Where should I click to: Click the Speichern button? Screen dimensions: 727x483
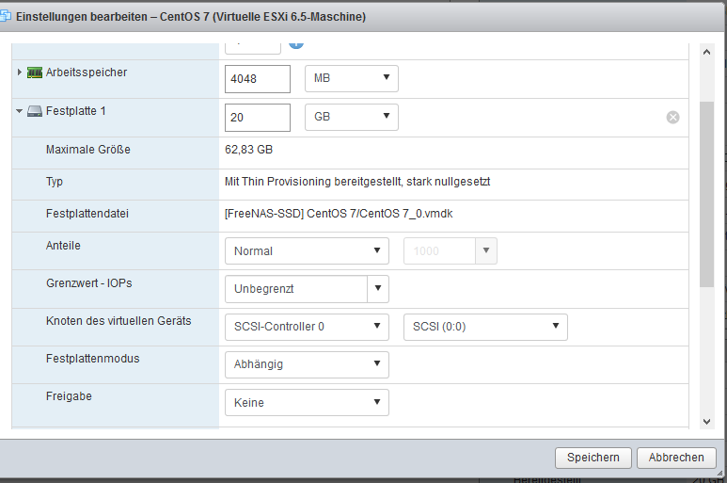point(593,458)
